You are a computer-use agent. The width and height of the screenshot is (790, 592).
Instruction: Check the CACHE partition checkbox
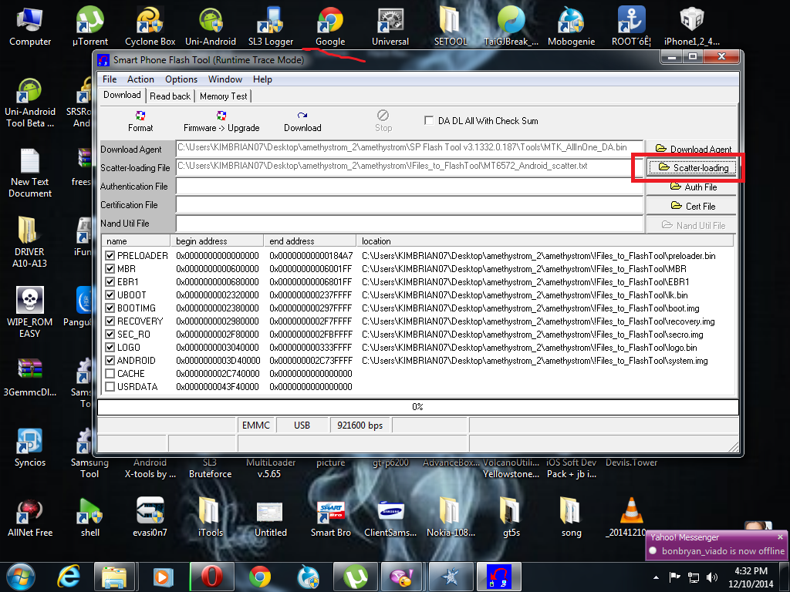tap(110, 374)
